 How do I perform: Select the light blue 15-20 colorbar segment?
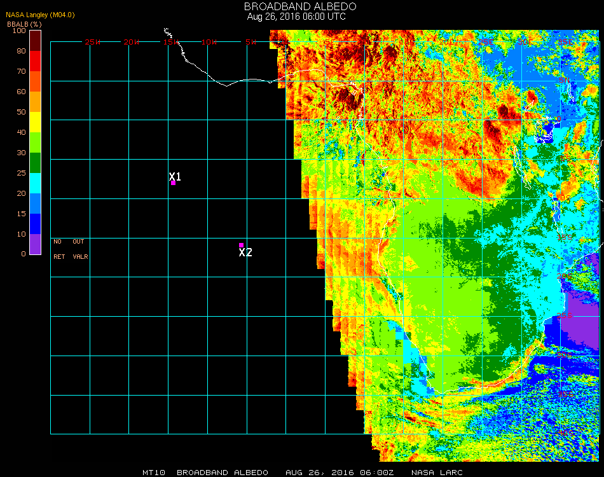click(x=36, y=204)
